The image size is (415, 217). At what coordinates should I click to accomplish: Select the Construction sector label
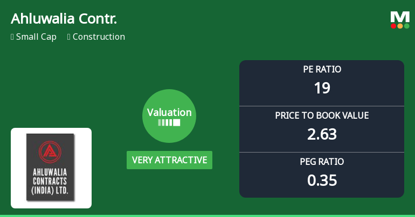click(99, 37)
